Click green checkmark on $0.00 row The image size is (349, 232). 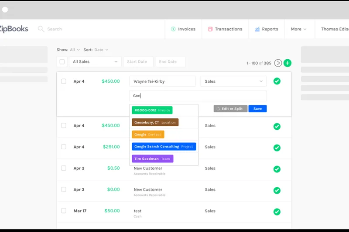point(277,190)
